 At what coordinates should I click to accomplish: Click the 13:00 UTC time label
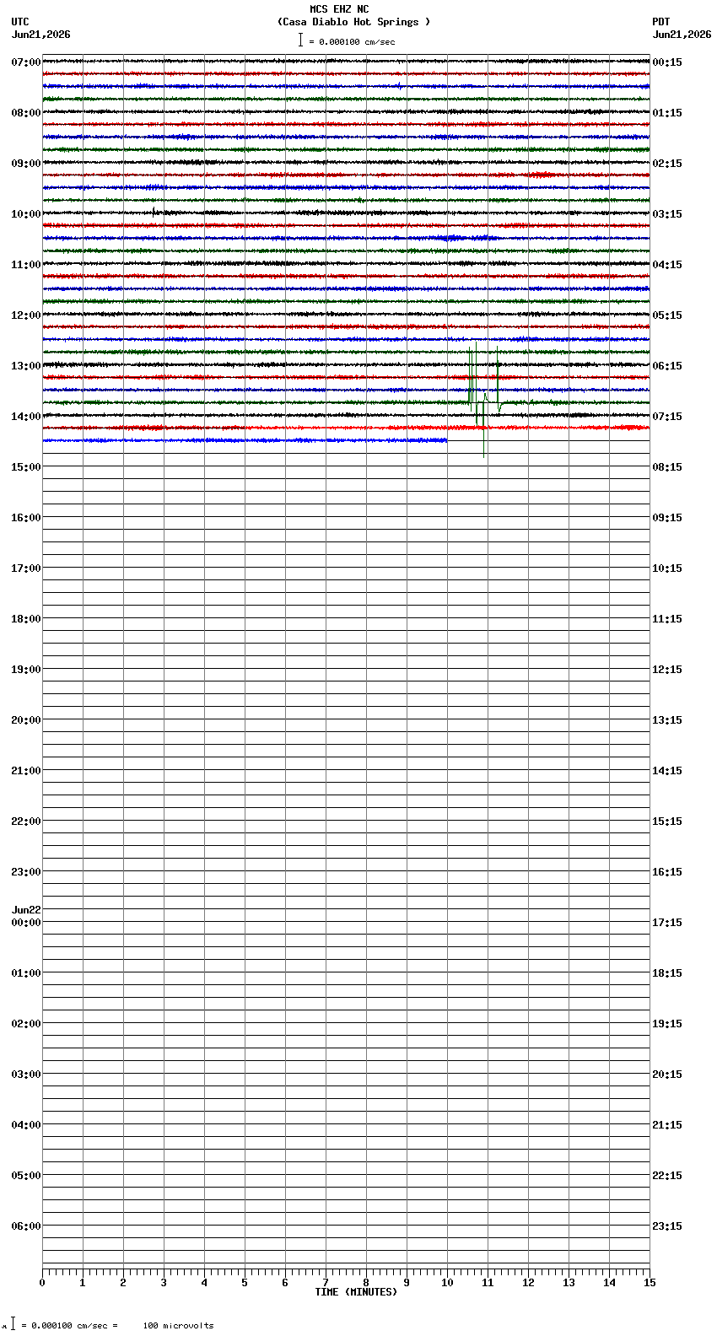[x=26, y=366]
